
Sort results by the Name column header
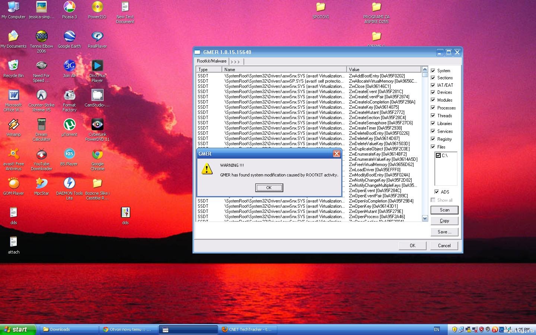(284, 70)
